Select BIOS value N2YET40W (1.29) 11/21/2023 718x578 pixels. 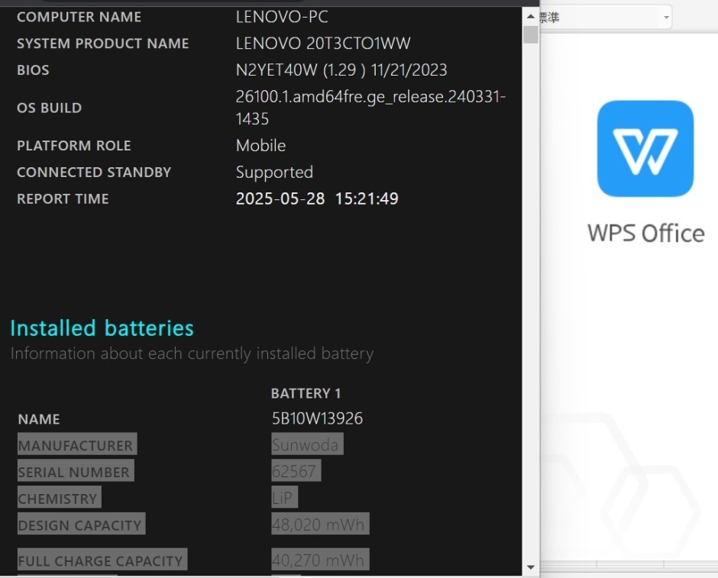[341, 70]
